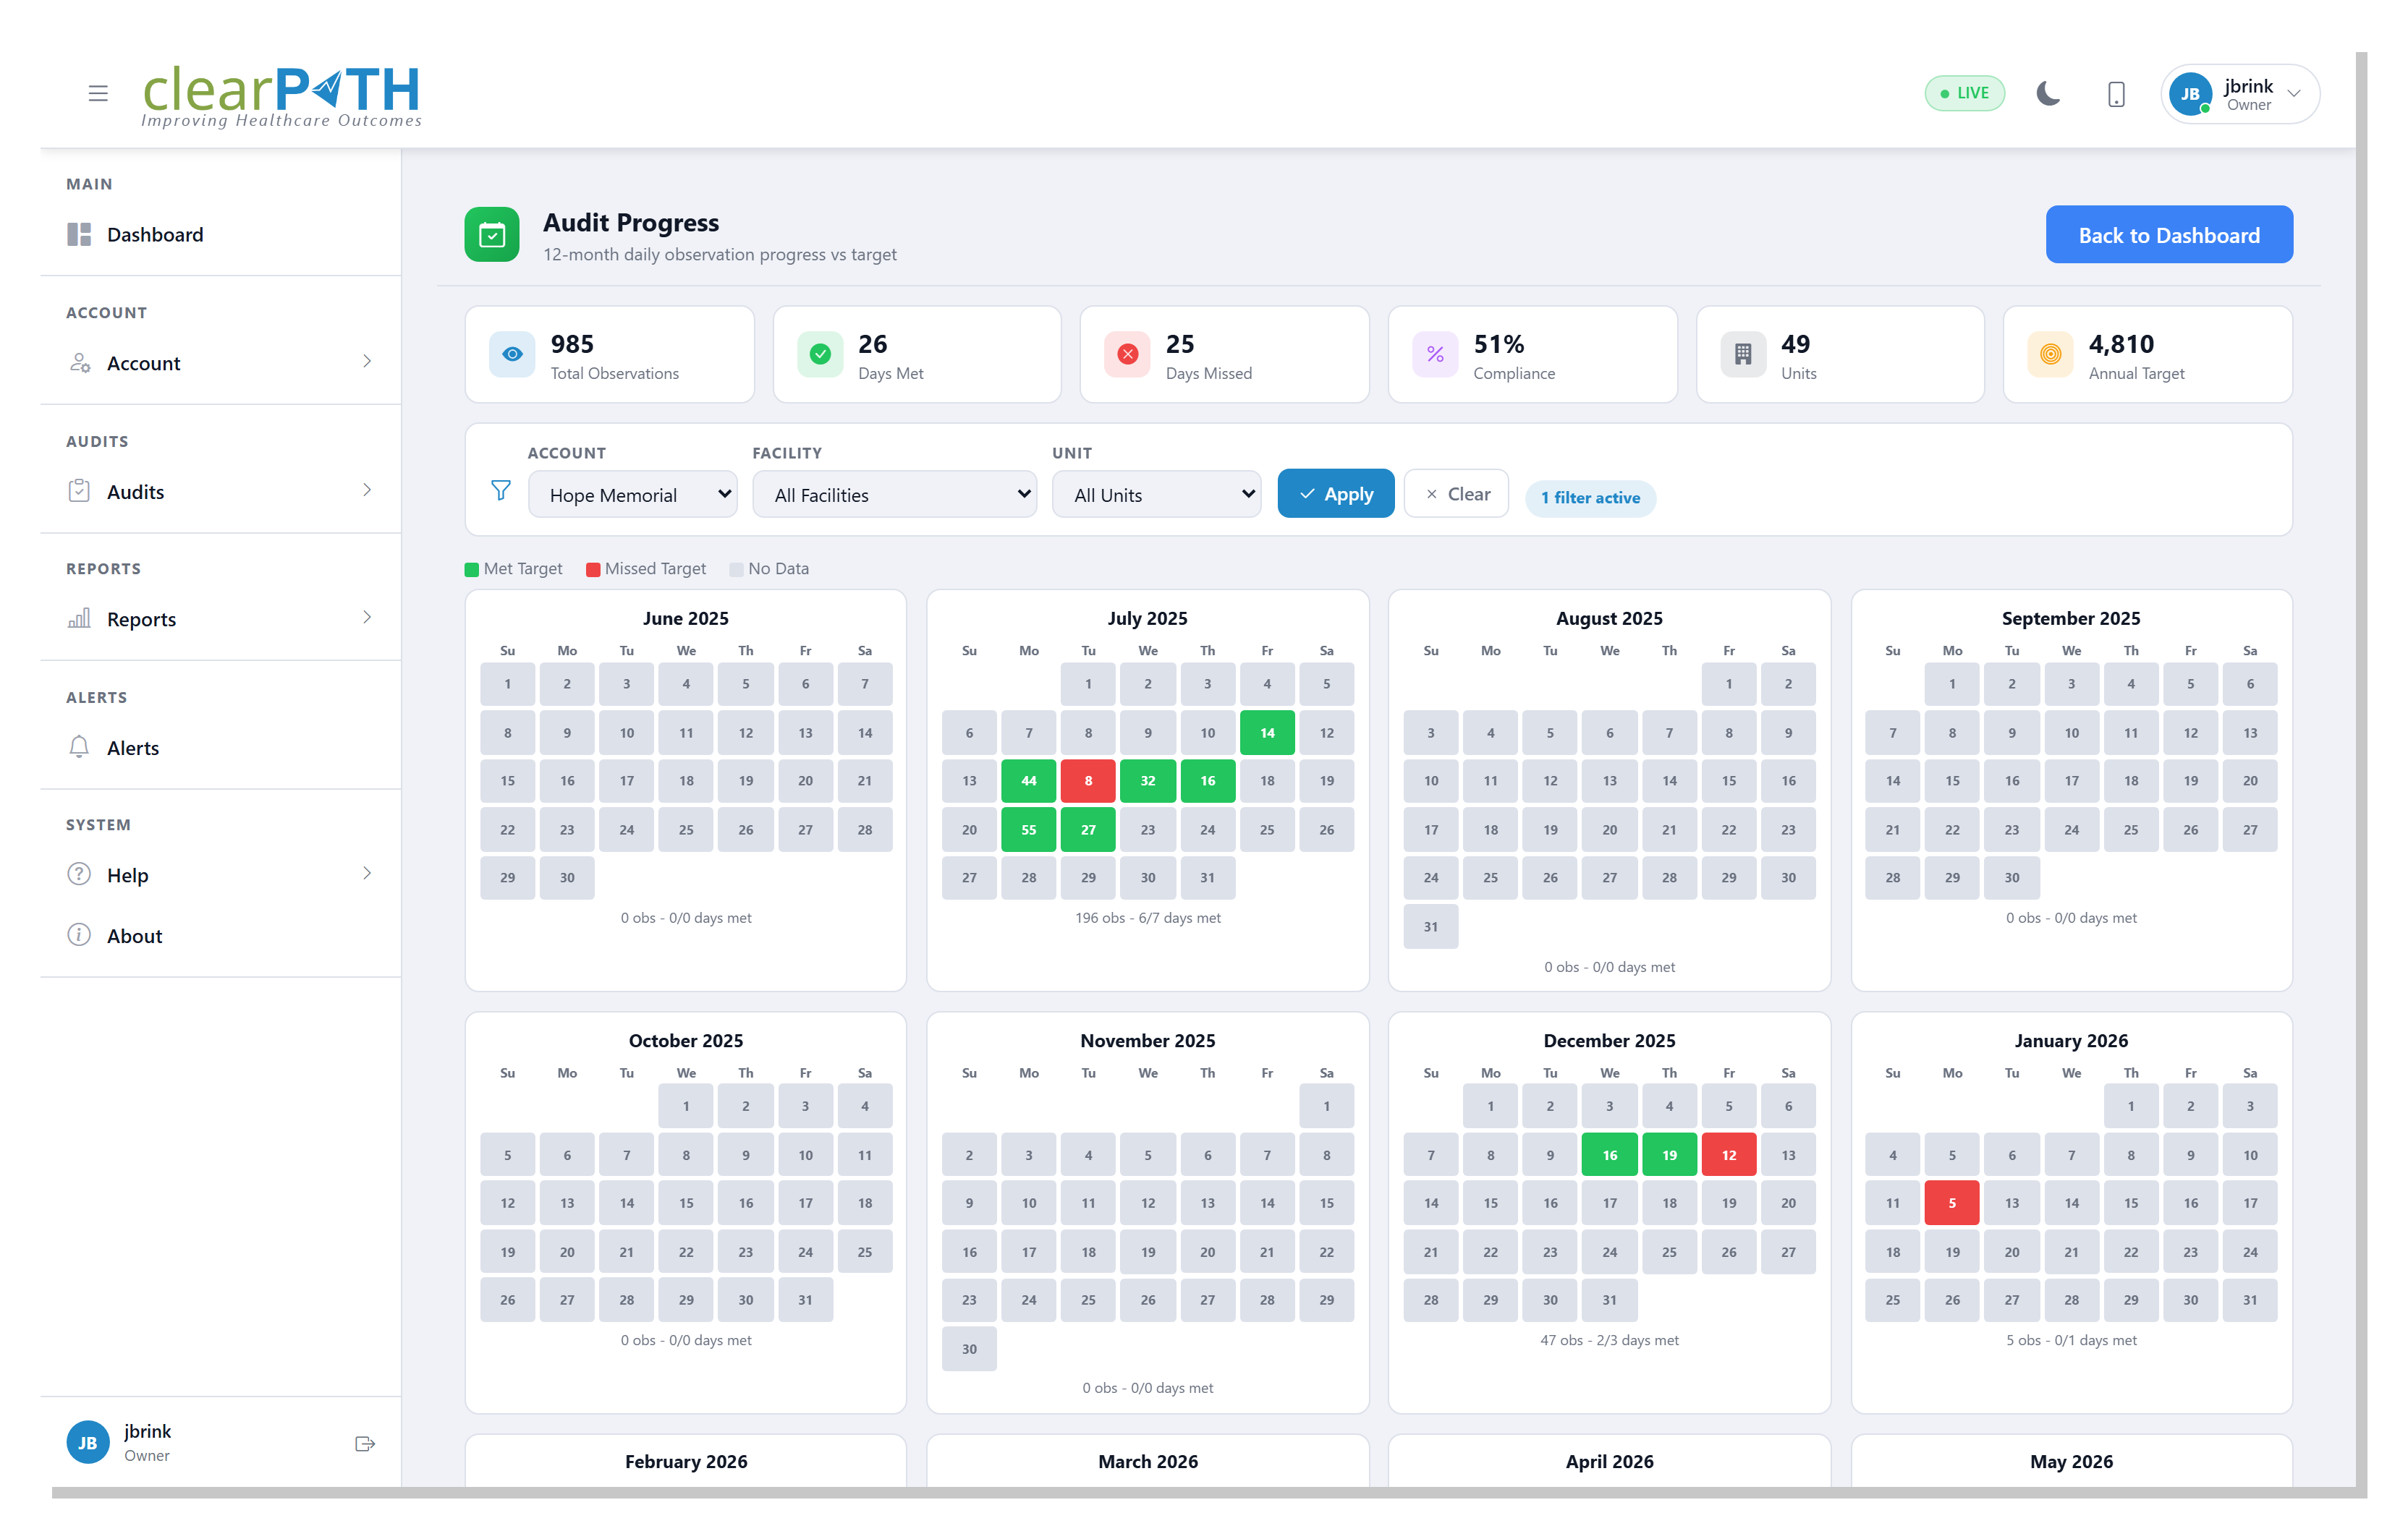Open the Alerts sidebar item
Image resolution: width=2408 pixels, height=1539 pixels.
click(x=220, y=748)
